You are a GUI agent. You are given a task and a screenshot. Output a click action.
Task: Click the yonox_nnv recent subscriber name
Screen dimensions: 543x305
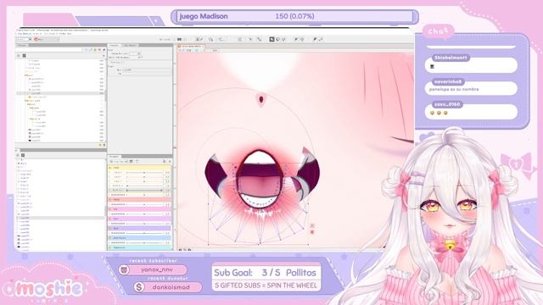[157, 269]
